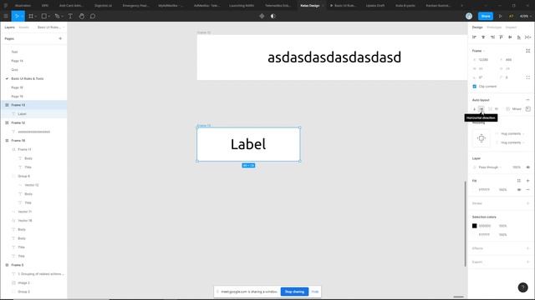The image size is (535, 300).
Task: Select the Frame tool
Action: tap(31, 16)
